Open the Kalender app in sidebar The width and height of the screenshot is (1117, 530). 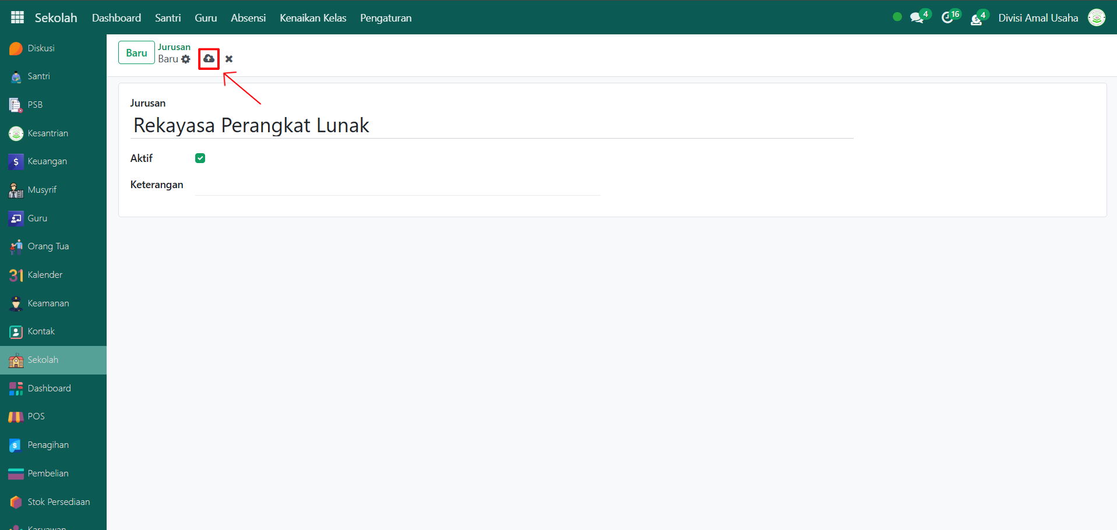tap(45, 275)
